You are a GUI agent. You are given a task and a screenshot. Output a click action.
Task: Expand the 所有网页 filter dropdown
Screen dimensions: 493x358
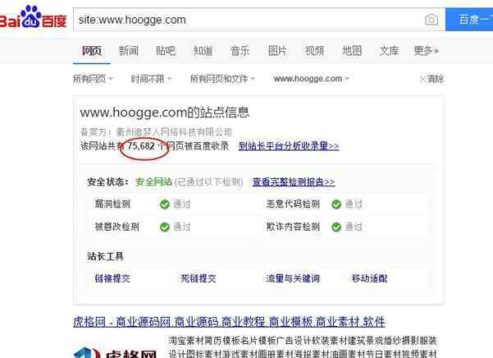93,79
